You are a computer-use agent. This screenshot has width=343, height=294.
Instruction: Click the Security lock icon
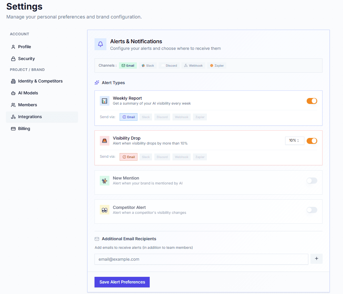(x=14, y=58)
